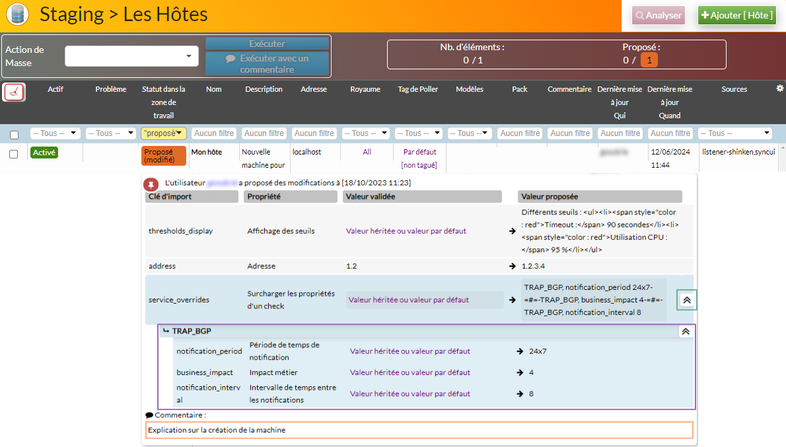
Task: Open the Actif filter dropdown
Action: (55, 133)
